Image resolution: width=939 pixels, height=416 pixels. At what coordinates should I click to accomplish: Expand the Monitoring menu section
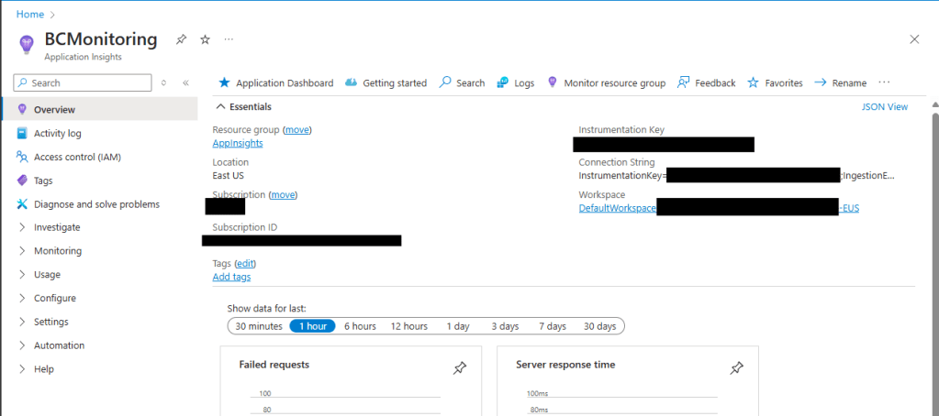[57, 251]
